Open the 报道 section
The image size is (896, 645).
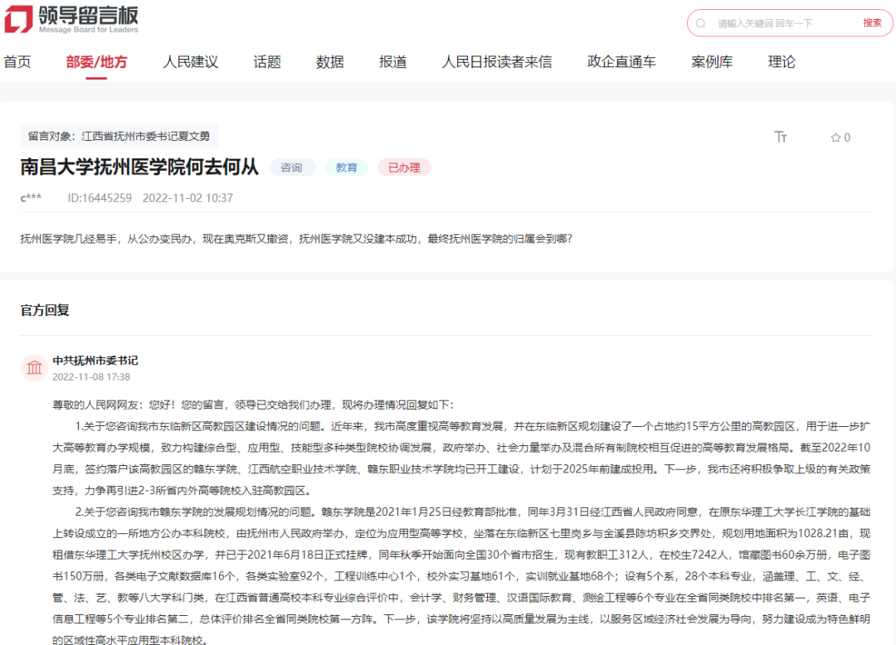(x=392, y=62)
